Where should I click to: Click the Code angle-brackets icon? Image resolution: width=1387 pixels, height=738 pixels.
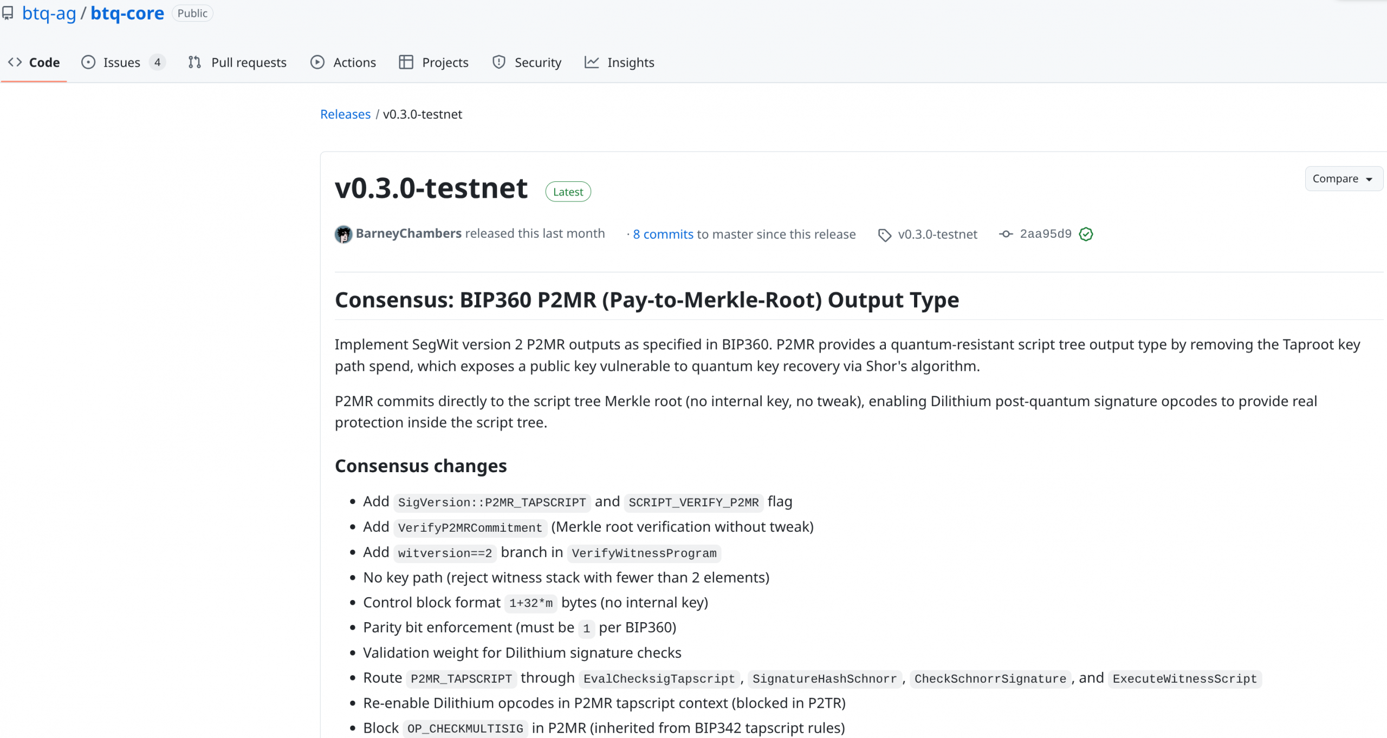click(x=15, y=62)
